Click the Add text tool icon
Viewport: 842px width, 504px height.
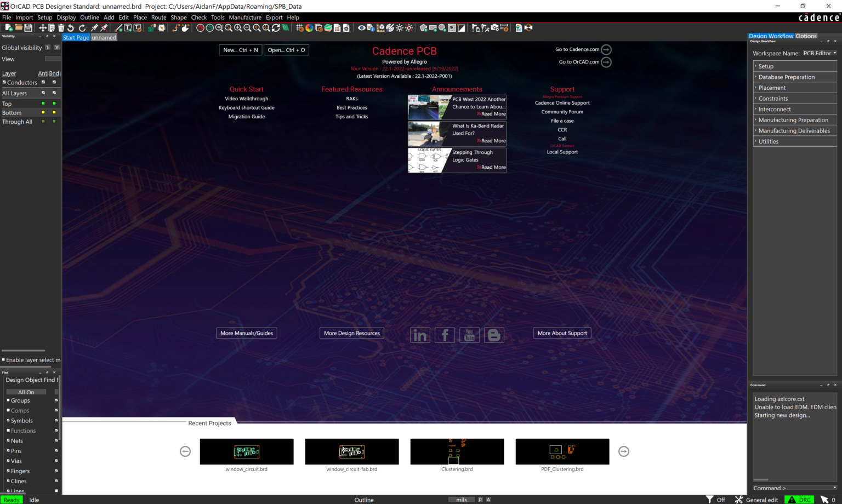[x=128, y=28]
